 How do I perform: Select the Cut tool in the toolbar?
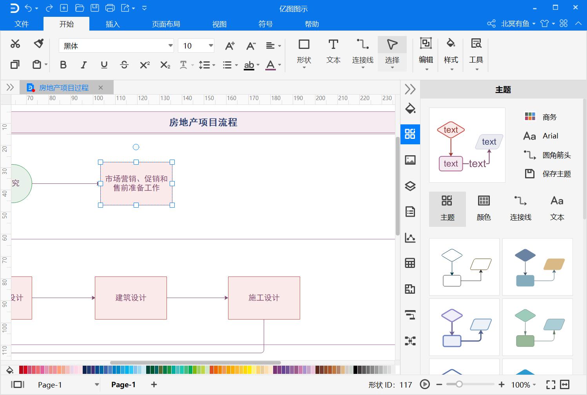(15, 43)
